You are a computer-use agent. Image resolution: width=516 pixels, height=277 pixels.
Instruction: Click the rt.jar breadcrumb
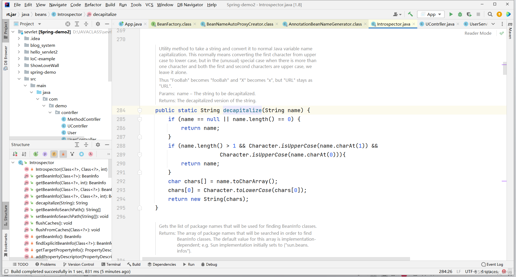point(11,14)
